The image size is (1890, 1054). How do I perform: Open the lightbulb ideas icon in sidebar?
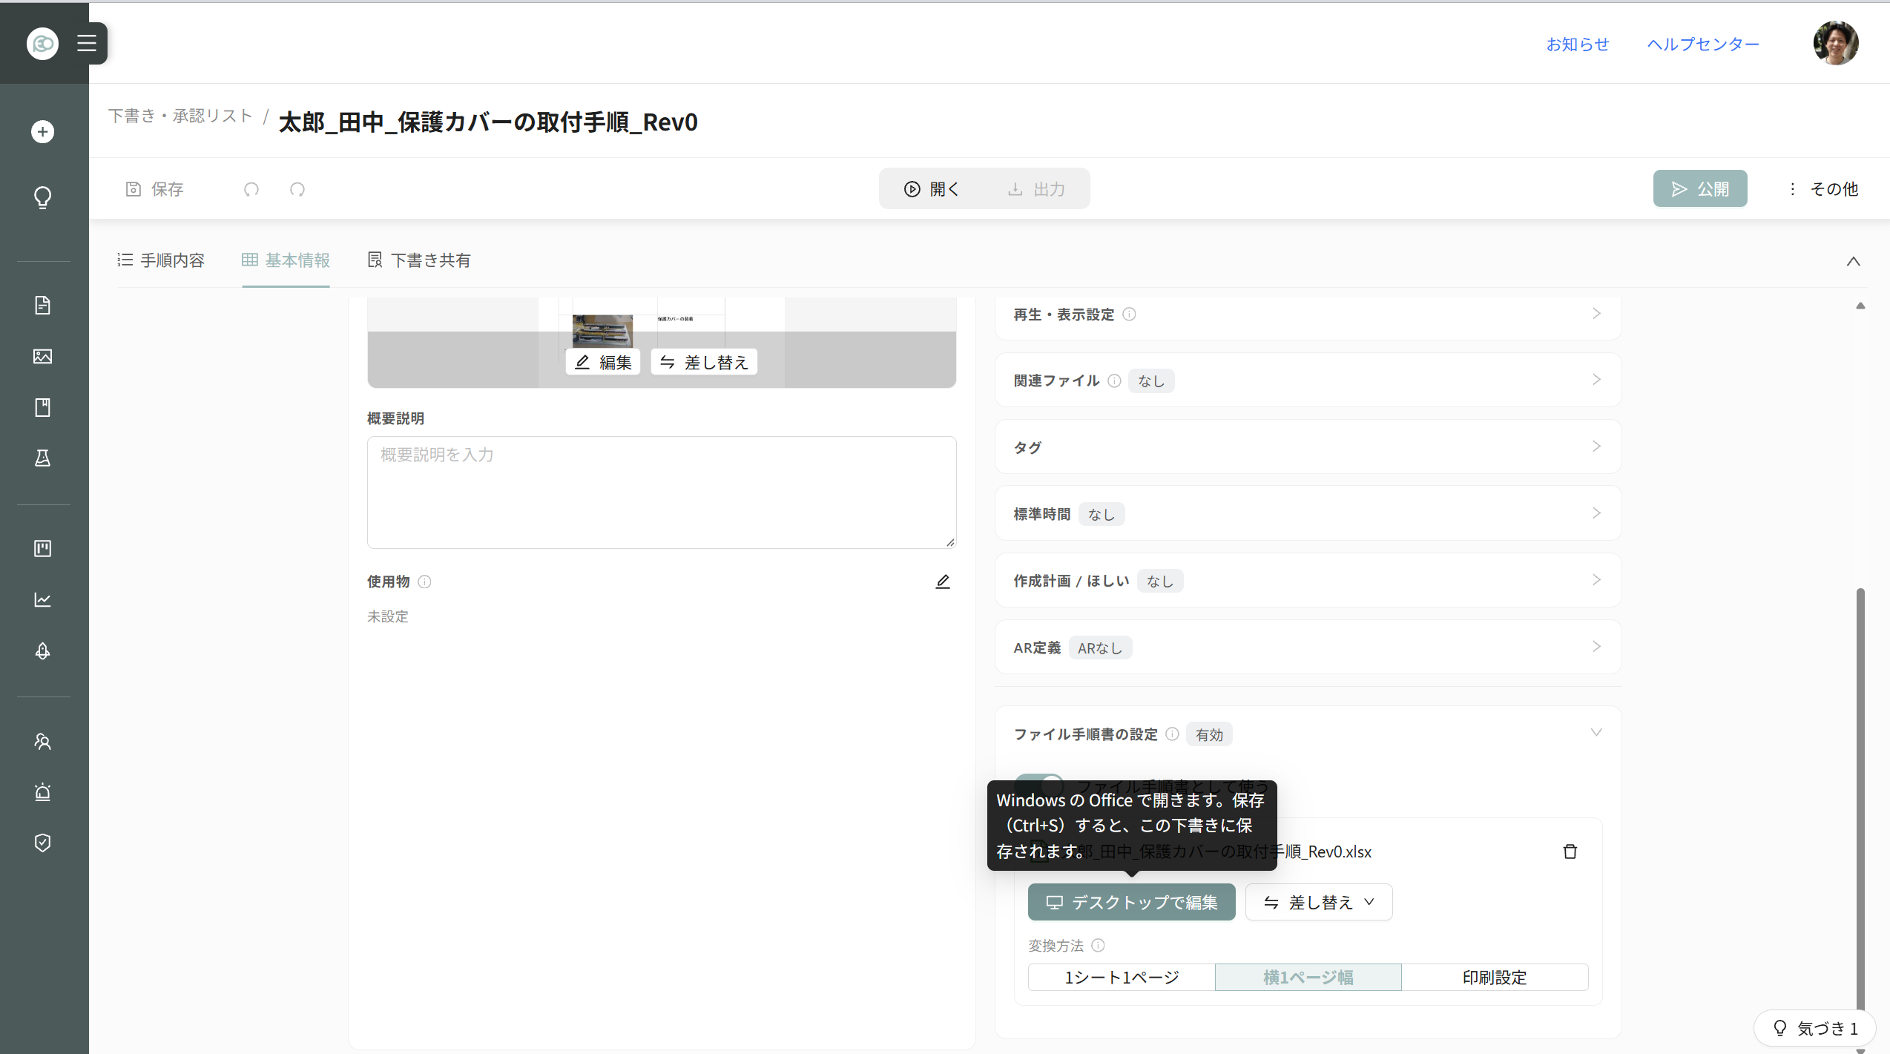(x=43, y=197)
